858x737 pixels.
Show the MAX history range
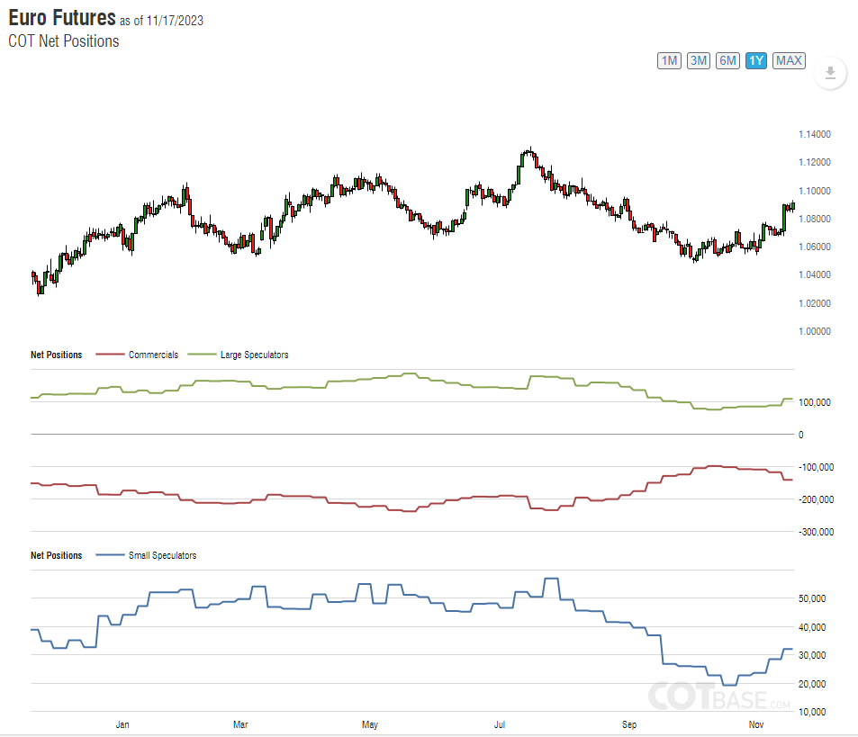789,60
